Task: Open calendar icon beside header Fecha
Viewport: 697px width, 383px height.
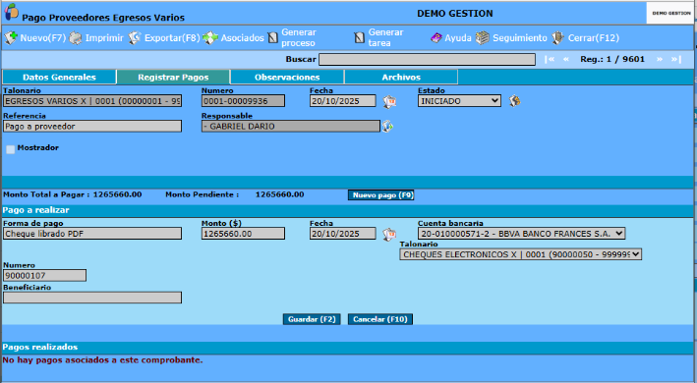Action: [389, 101]
